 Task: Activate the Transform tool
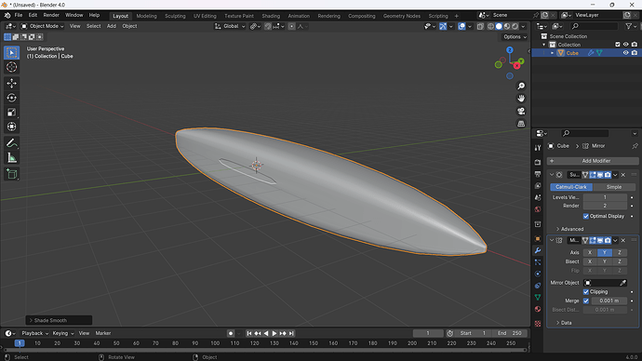[x=11, y=127]
